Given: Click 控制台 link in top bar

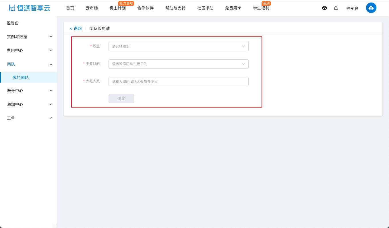Looking at the screenshot, I should pyautogui.click(x=353, y=8).
